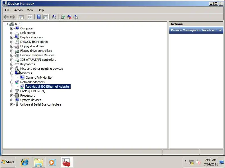Screen dimensions: 225x168
Task: Collapse the Monitors category
Action: pos(12,73)
